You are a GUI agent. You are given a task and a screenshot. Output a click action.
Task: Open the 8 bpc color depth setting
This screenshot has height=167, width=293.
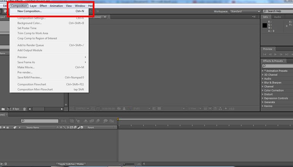pyautogui.click(x=16, y=109)
